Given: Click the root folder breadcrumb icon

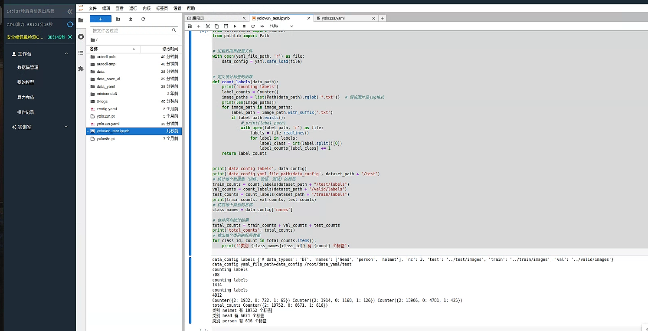Looking at the screenshot, I should 92,40.
